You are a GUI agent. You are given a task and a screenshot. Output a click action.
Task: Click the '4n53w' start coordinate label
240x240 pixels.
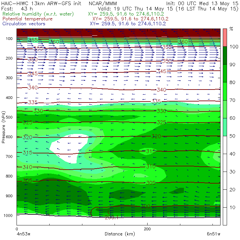(23, 234)
